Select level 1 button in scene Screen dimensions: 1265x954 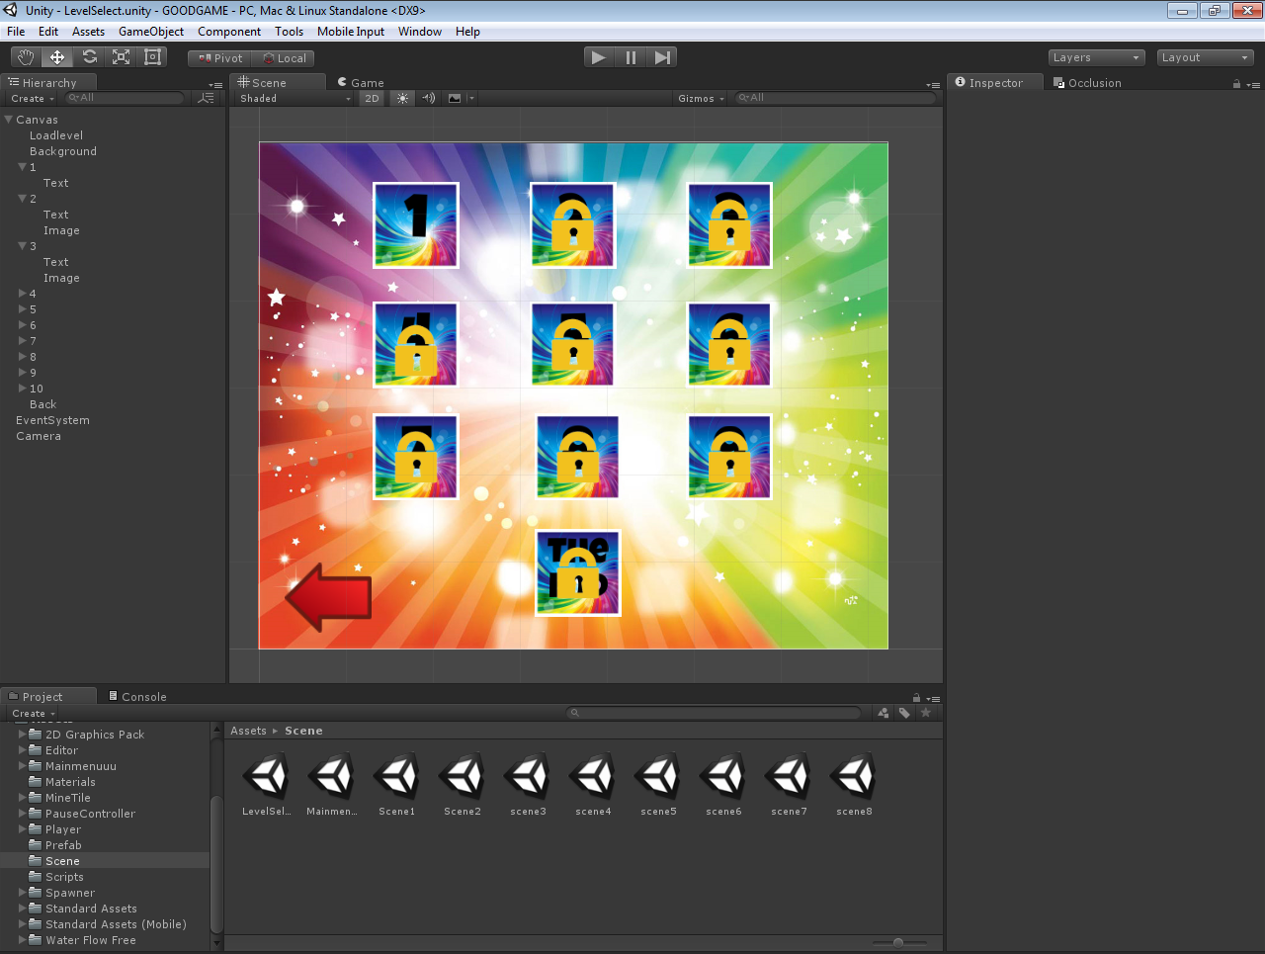pos(416,225)
